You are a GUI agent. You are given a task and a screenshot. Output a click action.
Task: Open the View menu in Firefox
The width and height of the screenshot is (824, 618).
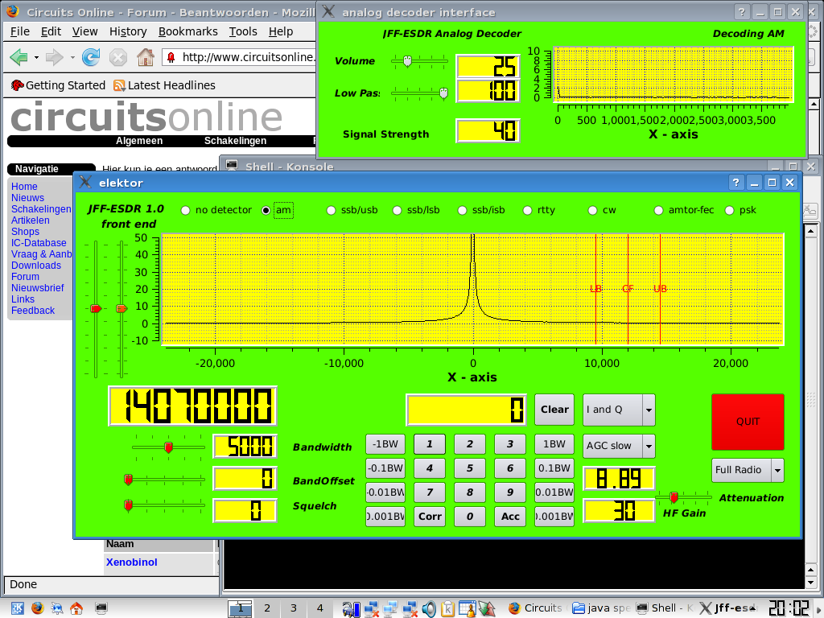(x=84, y=31)
